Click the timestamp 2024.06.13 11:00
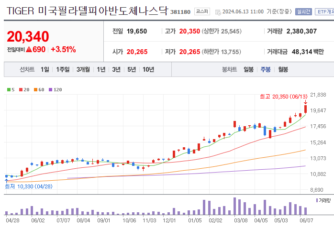The width and height of the screenshot is (334, 229). point(243,11)
